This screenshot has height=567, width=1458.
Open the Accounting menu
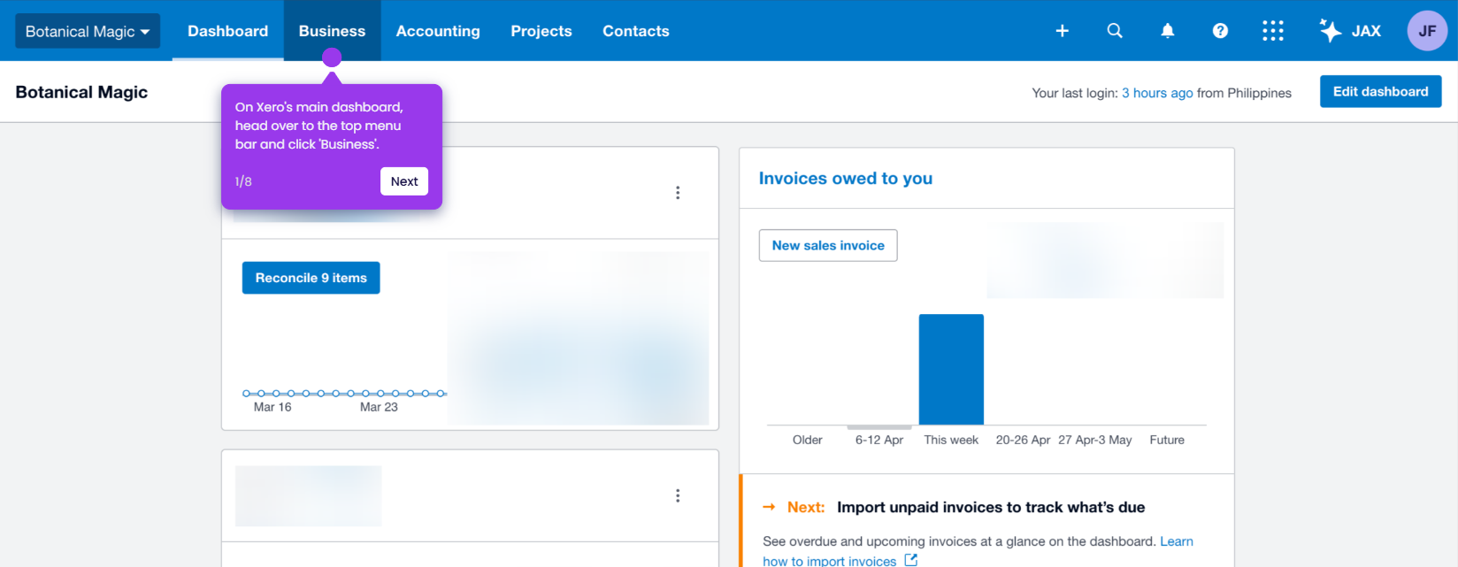pos(438,31)
